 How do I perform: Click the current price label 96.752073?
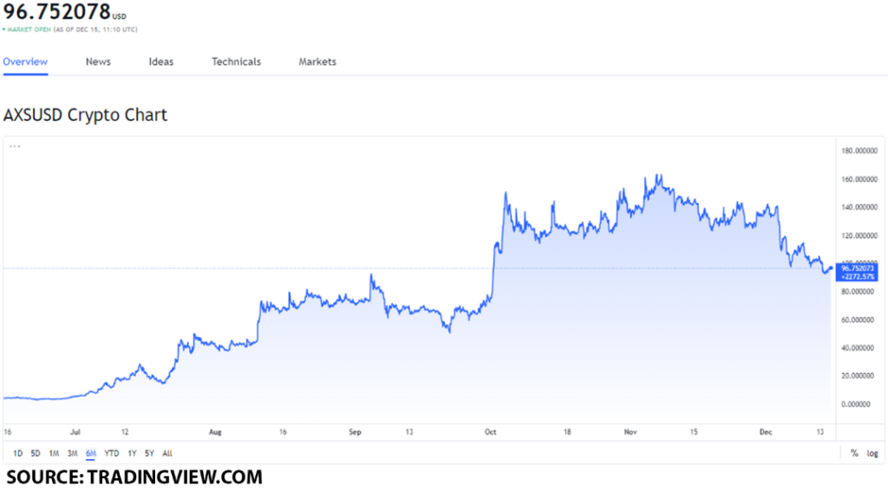tap(858, 269)
